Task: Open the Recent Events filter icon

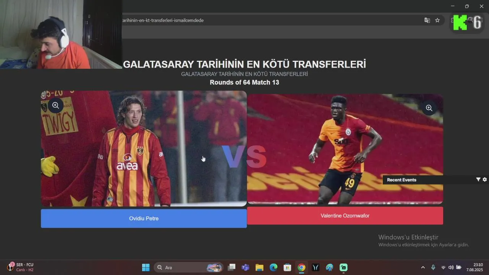Action: point(478,180)
